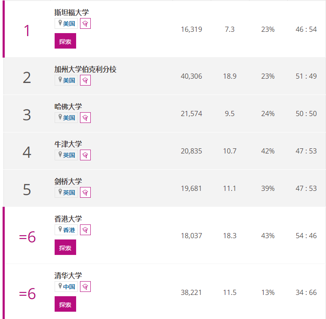This screenshot has width=326, height=319.
Task: Click the graduation cap icon for 香港大学
Action: click(x=85, y=230)
